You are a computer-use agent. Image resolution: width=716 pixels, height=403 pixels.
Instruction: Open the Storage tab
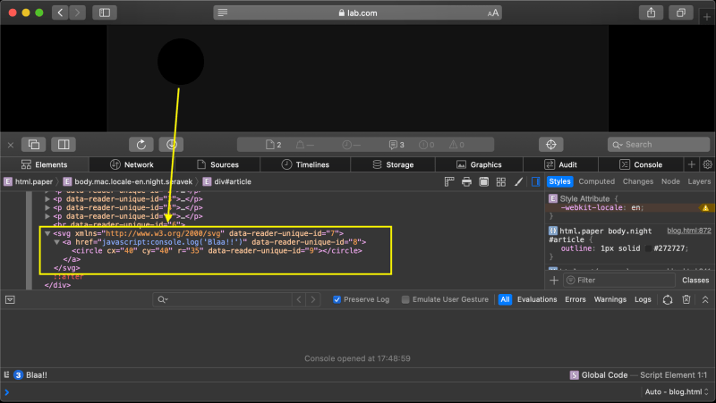[393, 164]
